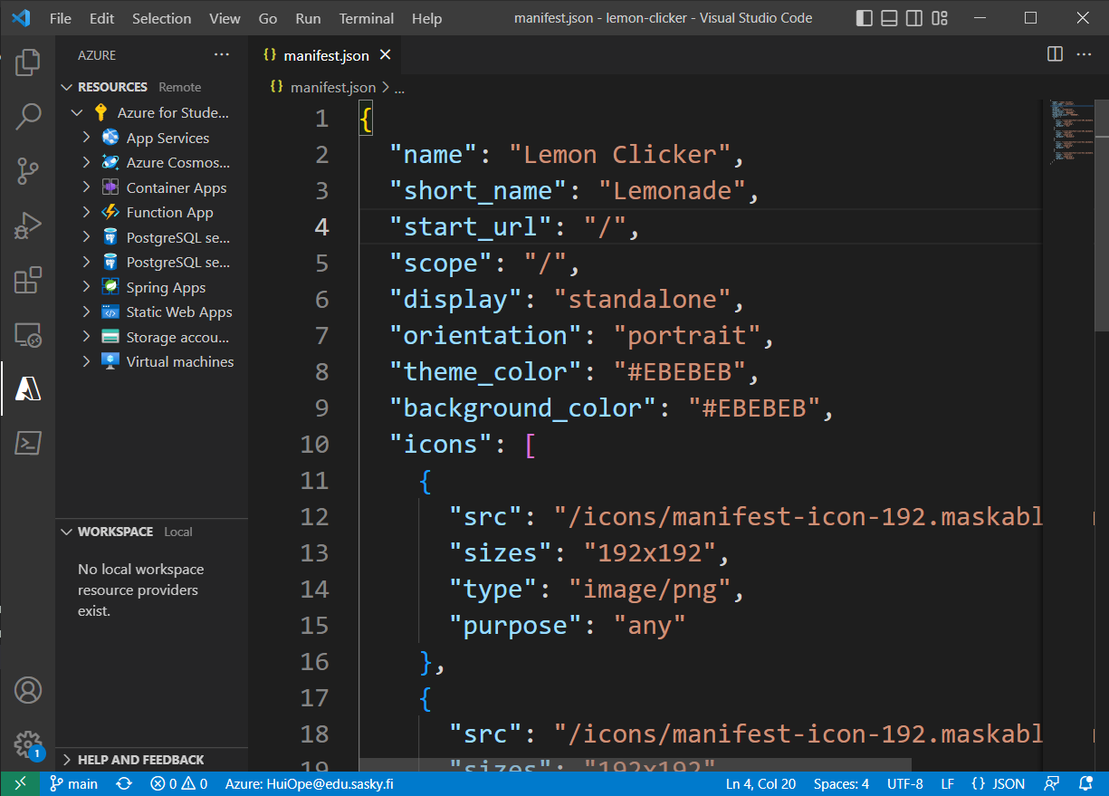1109x796 pixels.
Task: Click the "theme_color" key text
Action: [x=486, y=371]
